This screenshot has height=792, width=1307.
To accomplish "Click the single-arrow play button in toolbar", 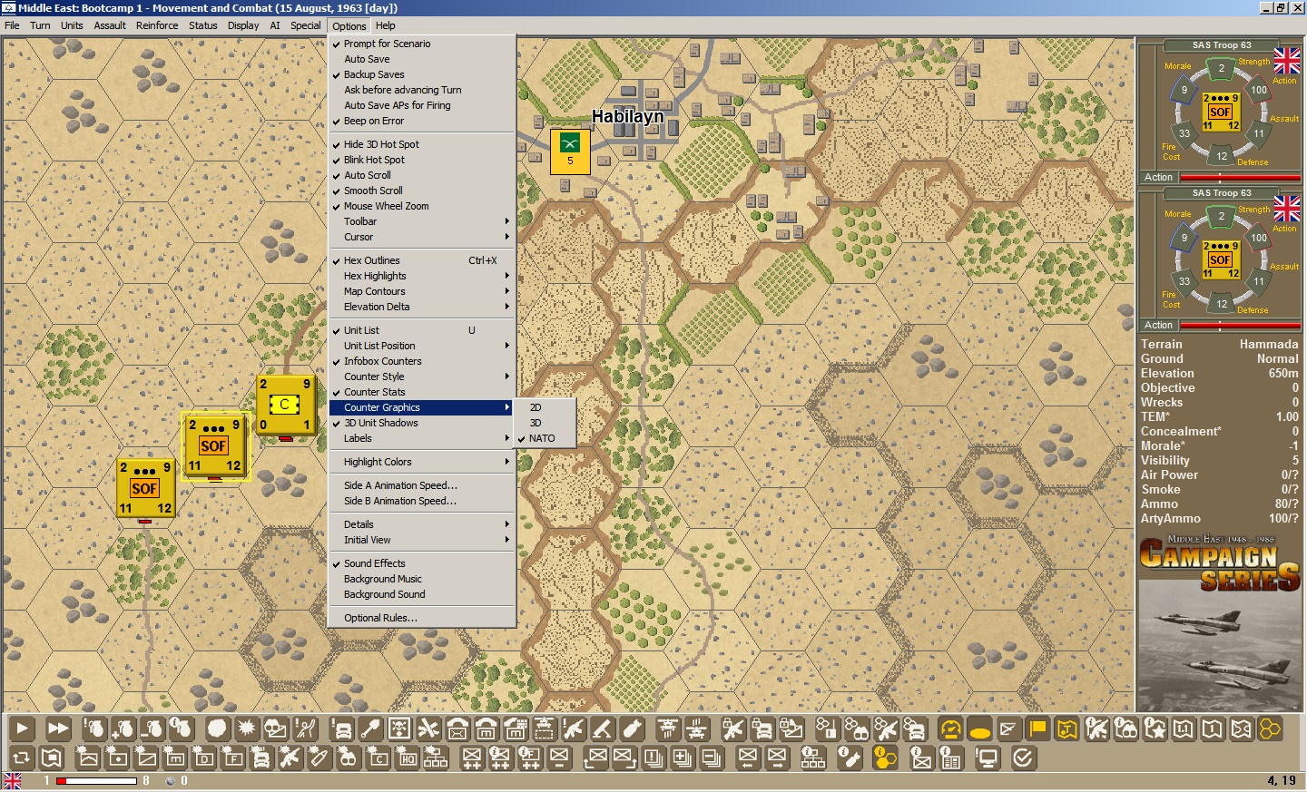I will tap(22, 728).
